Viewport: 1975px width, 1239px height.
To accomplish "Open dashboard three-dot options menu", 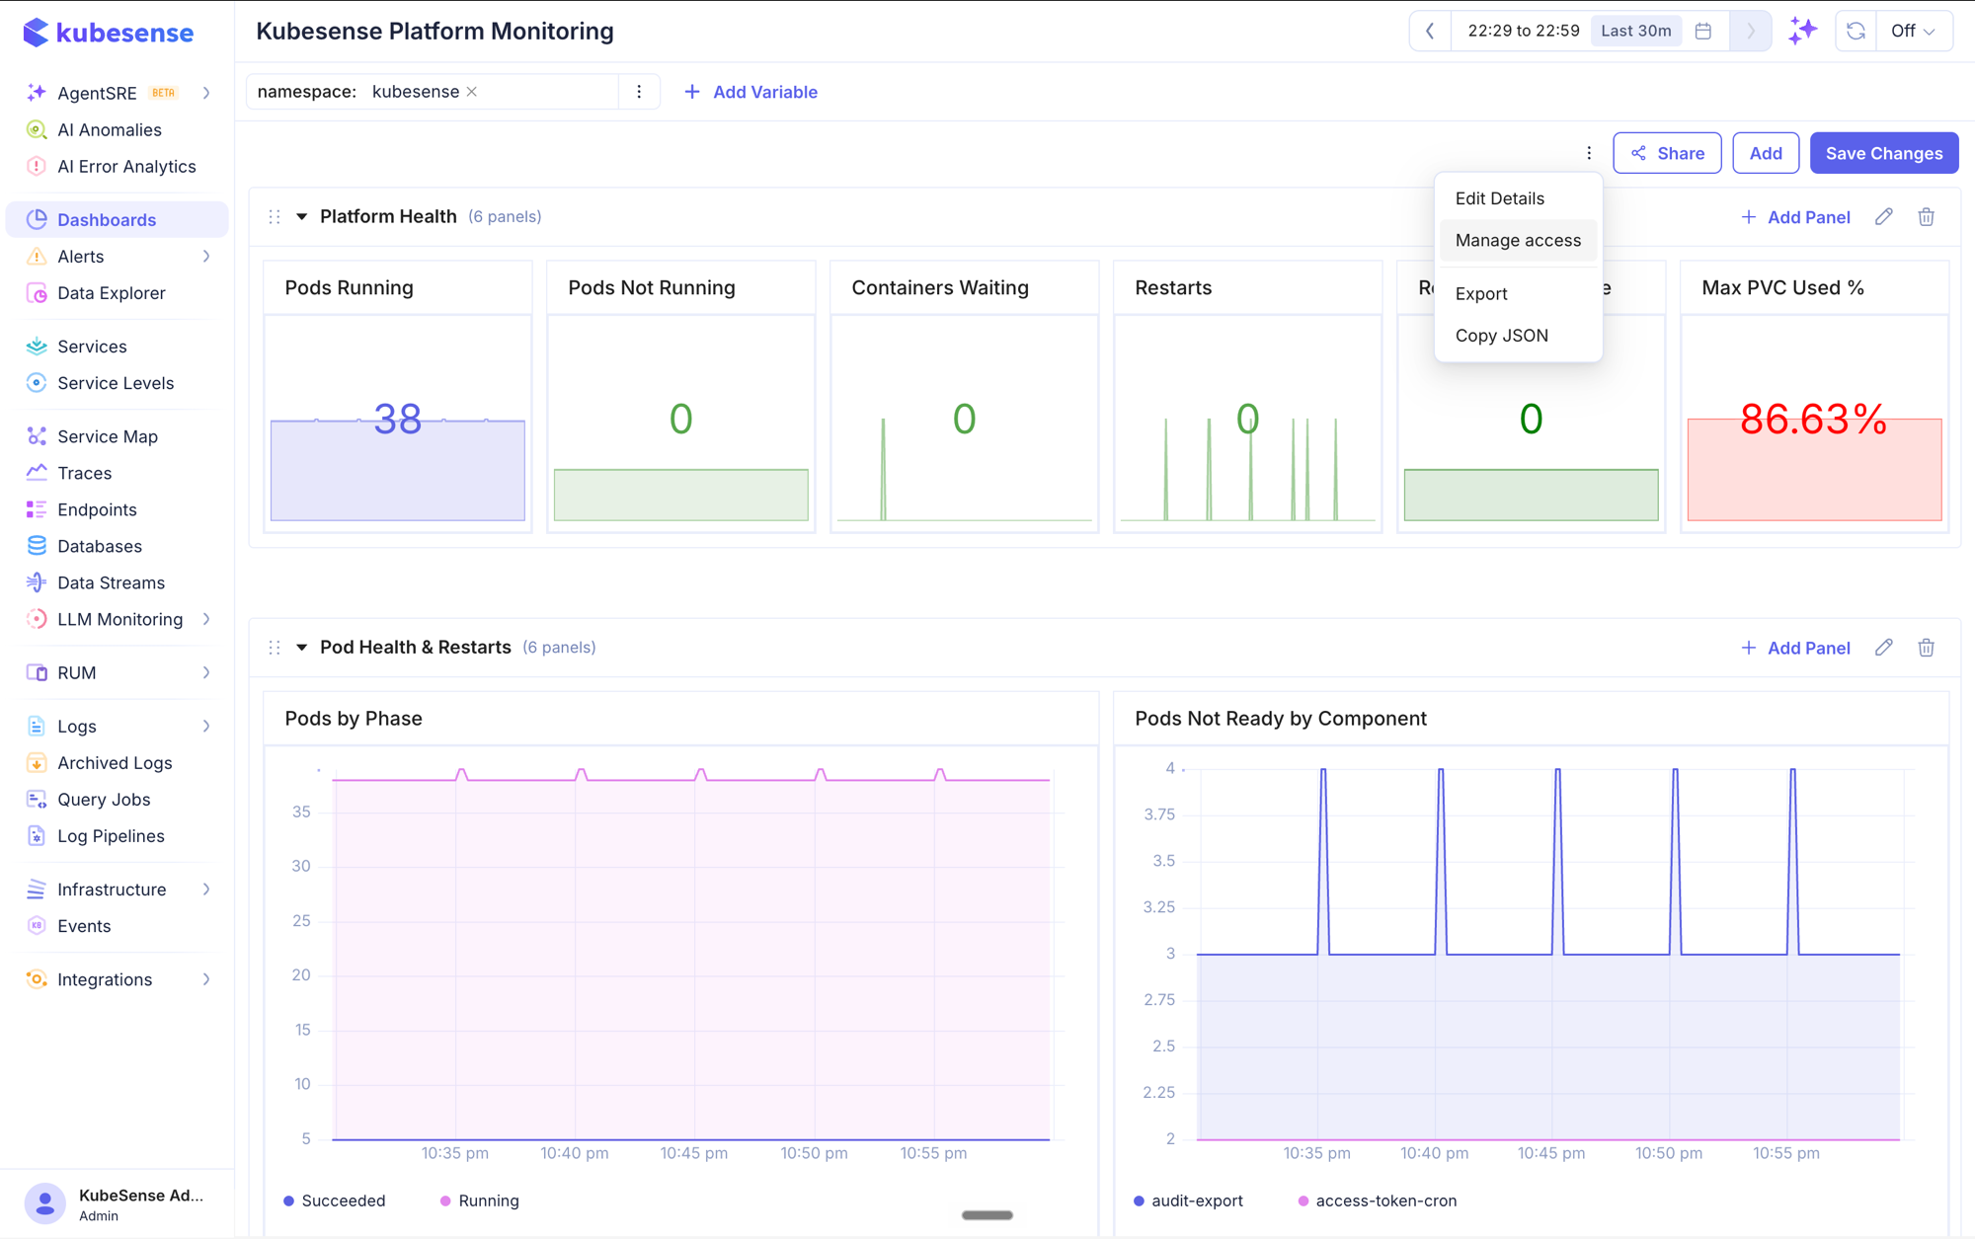I will (x=1589, y=153).
